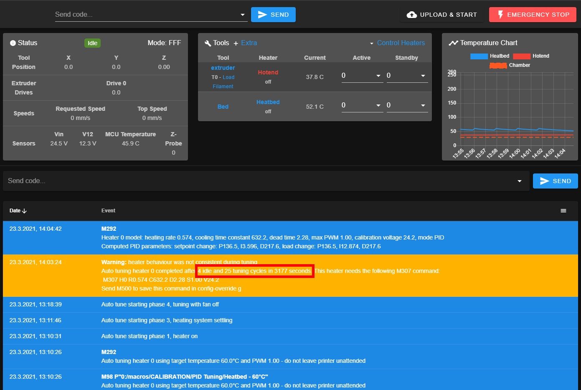Click the Temperature Chart line icon

point(453,43)
